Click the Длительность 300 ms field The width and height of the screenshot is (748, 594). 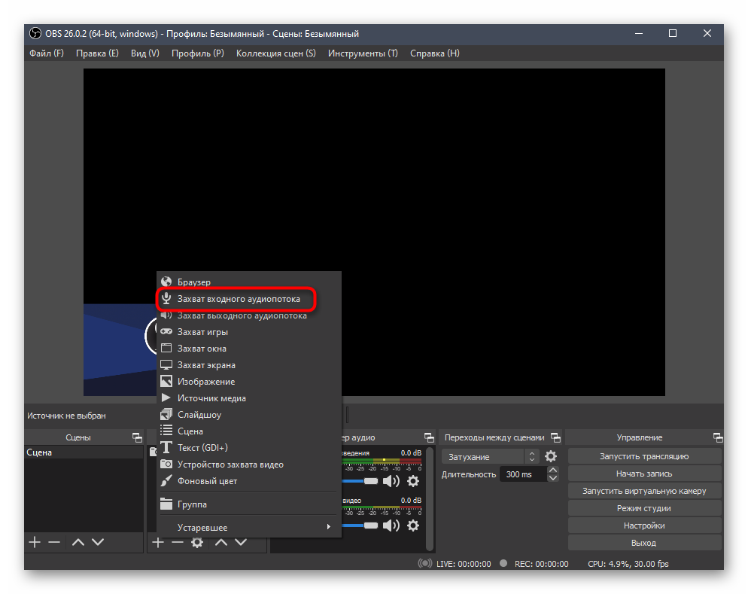tap(523, 474)
